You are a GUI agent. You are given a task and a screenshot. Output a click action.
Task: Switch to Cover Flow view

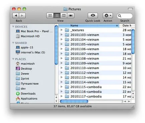point(70,15)
